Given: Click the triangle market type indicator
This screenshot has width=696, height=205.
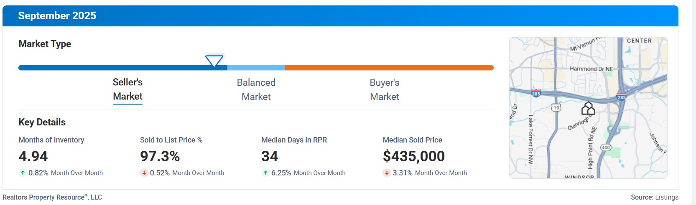Looking at the screenshot, I should click(x=214, y=61).
